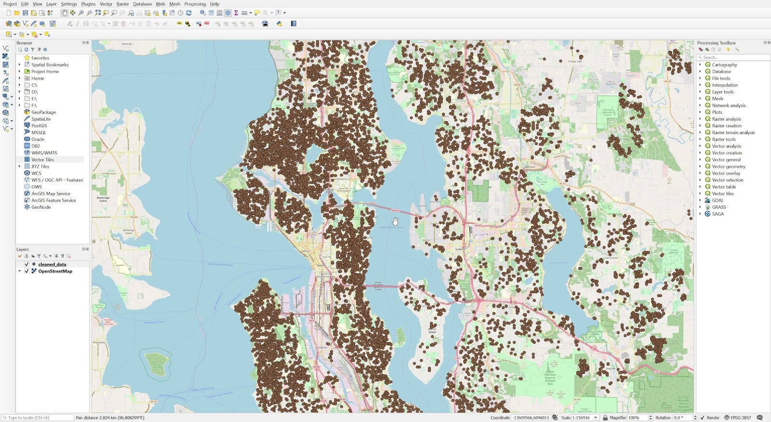
Task: Add a delimited text layer
Action: pos(5,73)
